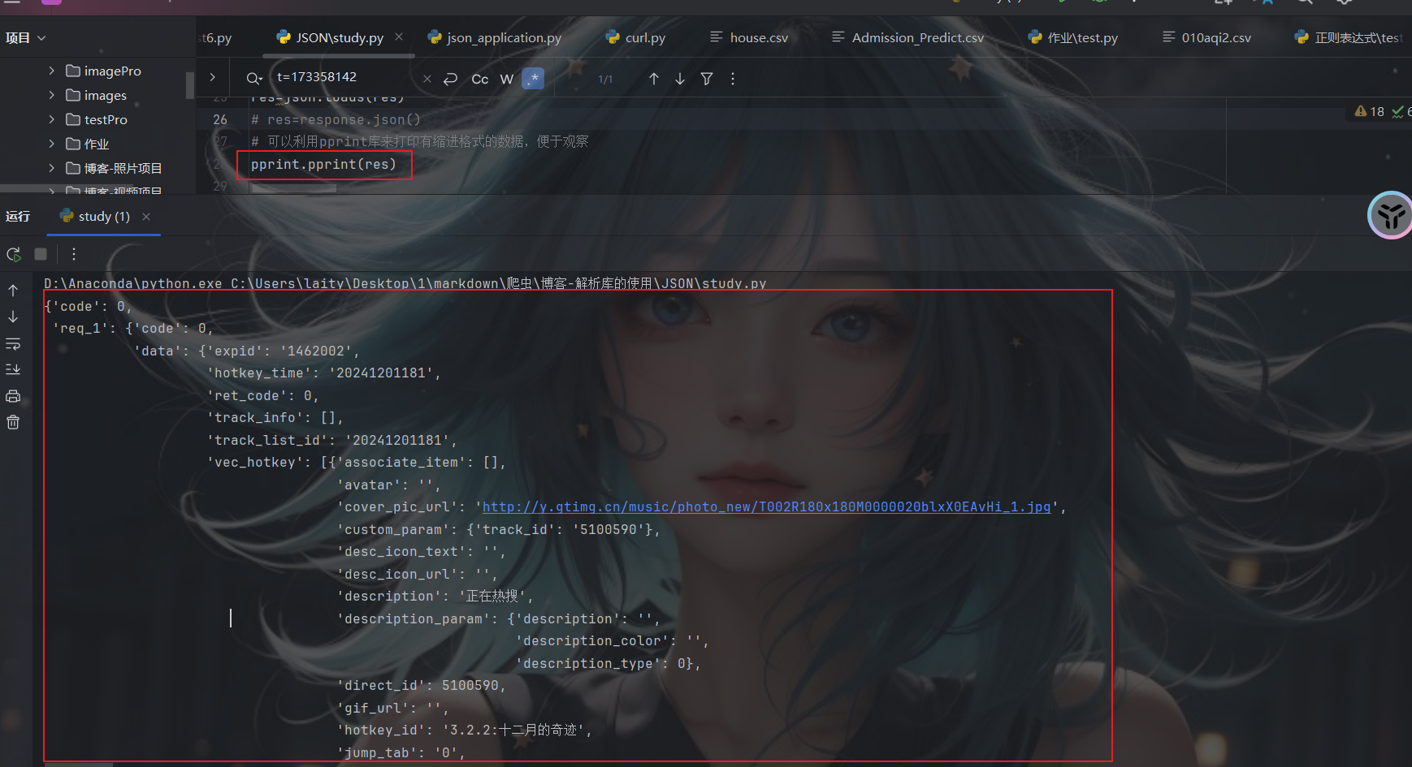Expand the replace field chevron
This screenshot has width=1412, height=767.
click(212, 77)
